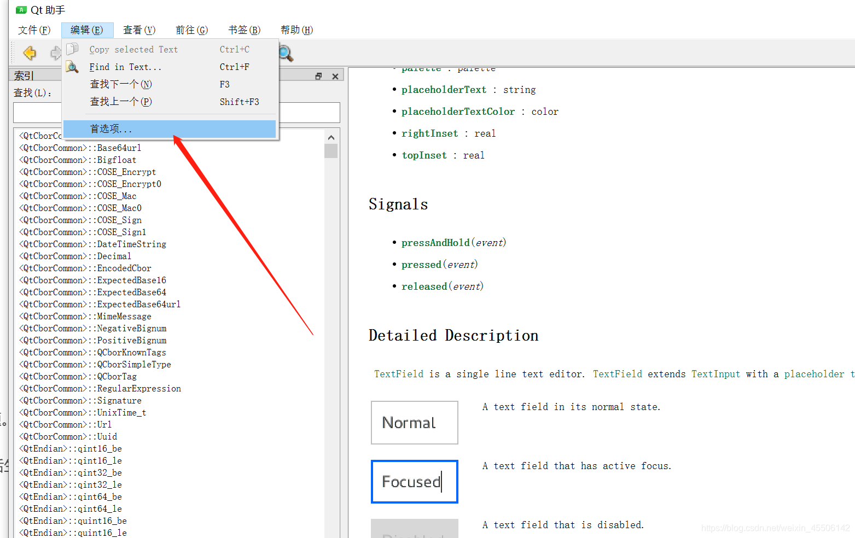
Task: Click the first TextField link in description
Action: tap(398, 374)
